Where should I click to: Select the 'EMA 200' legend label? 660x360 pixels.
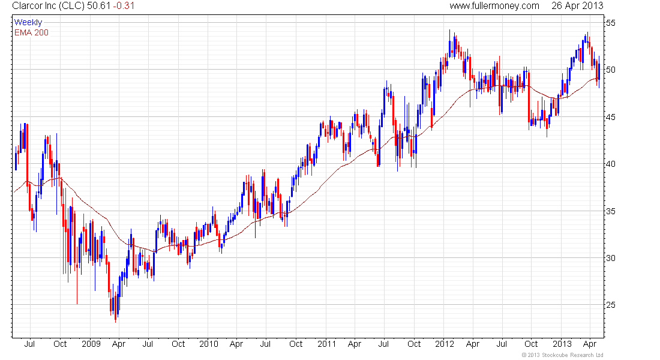tap(31, 32)
